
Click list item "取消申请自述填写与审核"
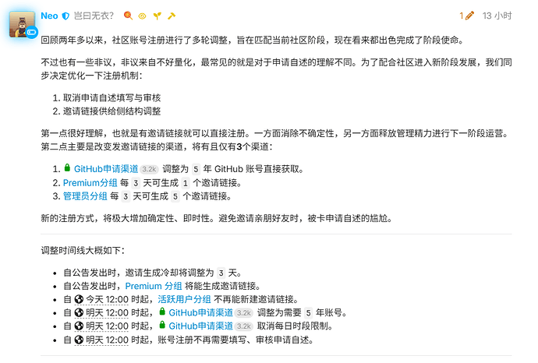click(x=111, y=98)
